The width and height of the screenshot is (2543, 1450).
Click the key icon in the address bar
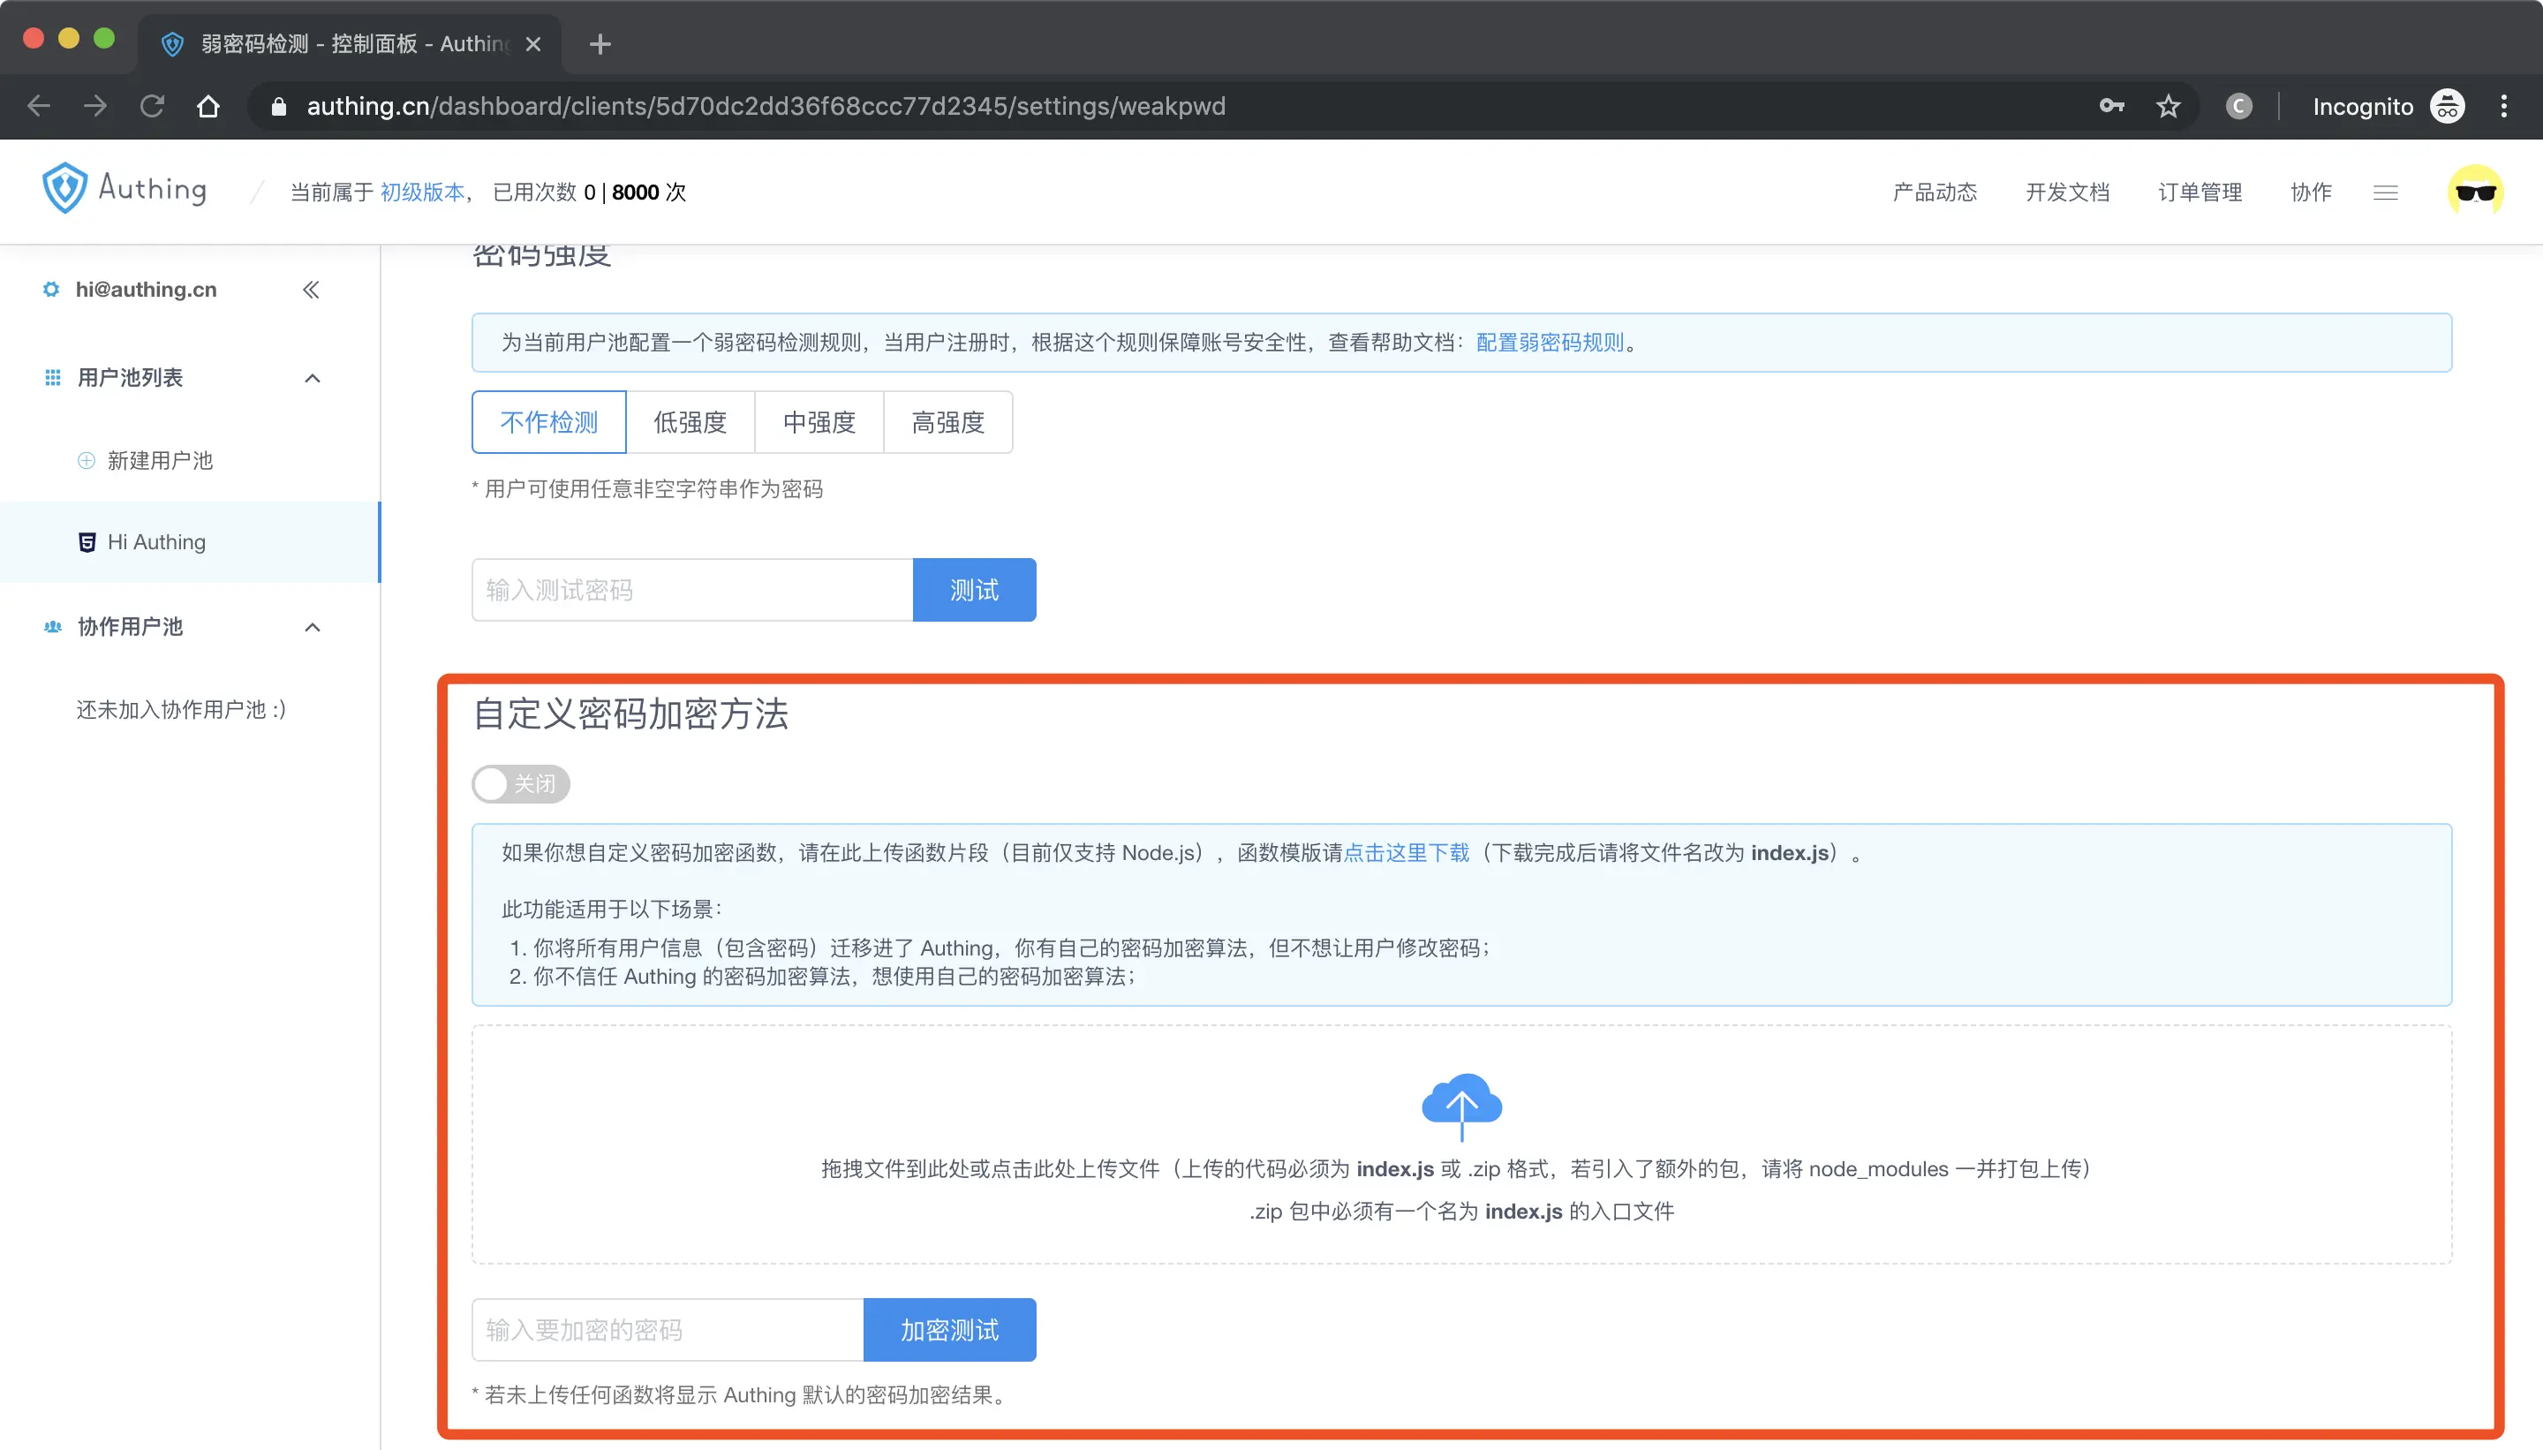(2111, 107)
